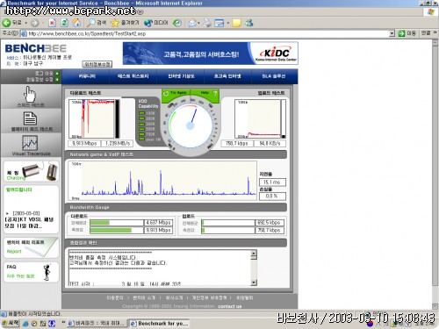
Task: Open the Messenger icon in the toolbar
Action: click(x=249, y=23)
